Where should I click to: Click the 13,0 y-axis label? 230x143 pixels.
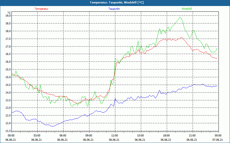pos(8,108)
